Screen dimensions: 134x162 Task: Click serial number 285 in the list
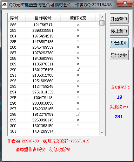click(13, 42)
